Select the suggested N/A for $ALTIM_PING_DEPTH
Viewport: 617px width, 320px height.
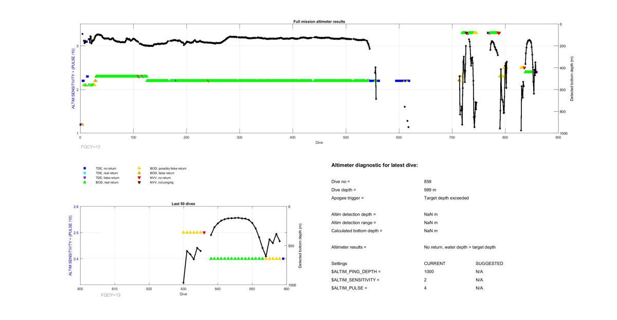480,272
